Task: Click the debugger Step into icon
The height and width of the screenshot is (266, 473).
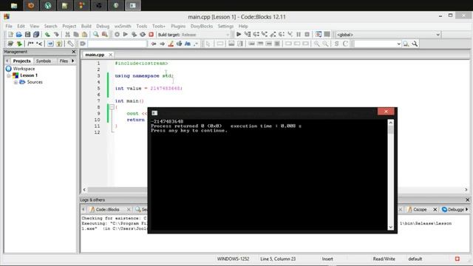Action: pos(265,35)
